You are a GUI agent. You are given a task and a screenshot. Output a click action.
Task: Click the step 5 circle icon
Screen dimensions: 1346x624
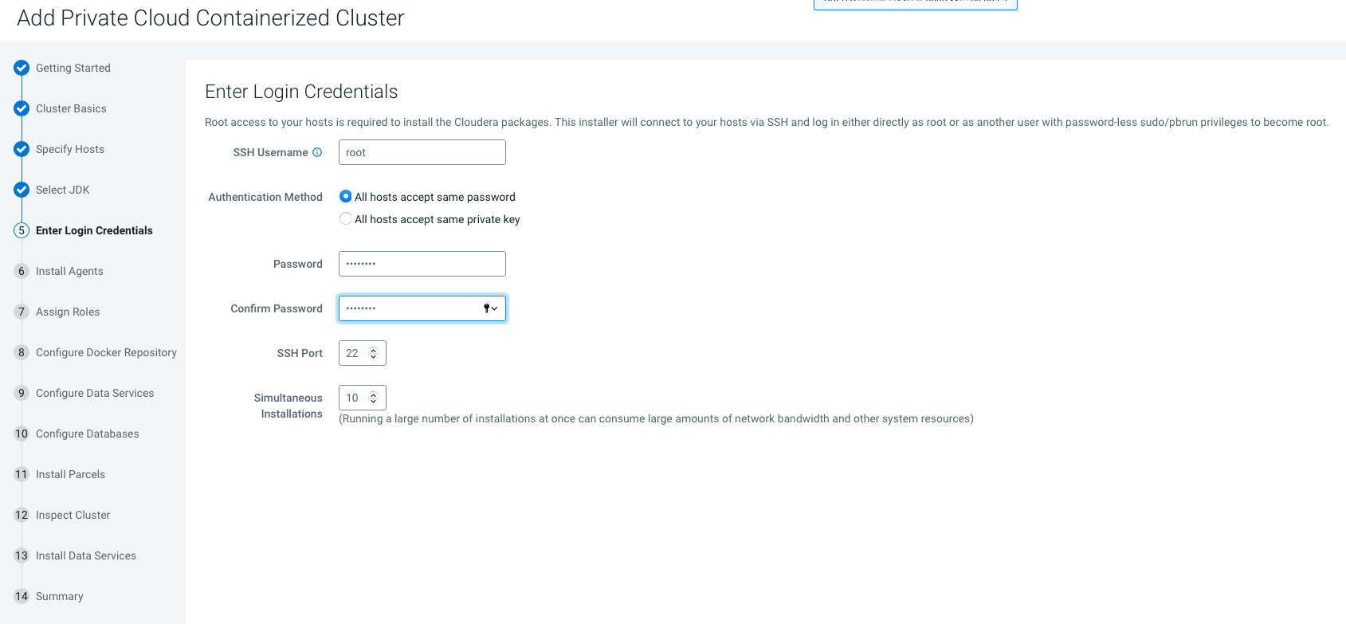pos(22,230)
